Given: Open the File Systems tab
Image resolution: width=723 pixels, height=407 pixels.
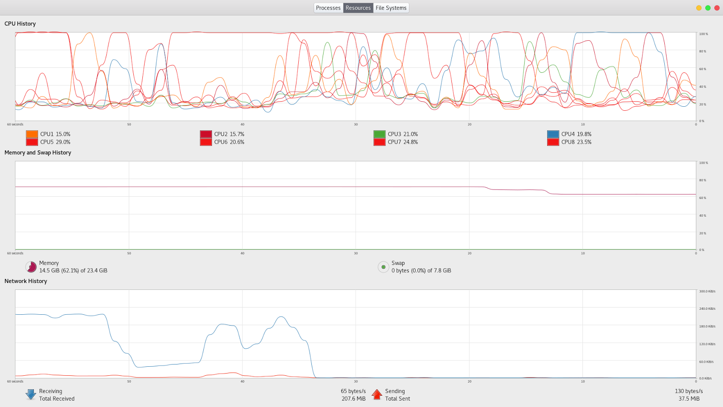Looking at the screenshot, I should 391,8.
